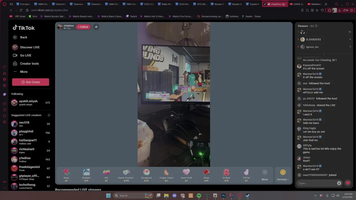
Task: Open gtplayer_offi... live stream
Action: click(31, 177)
